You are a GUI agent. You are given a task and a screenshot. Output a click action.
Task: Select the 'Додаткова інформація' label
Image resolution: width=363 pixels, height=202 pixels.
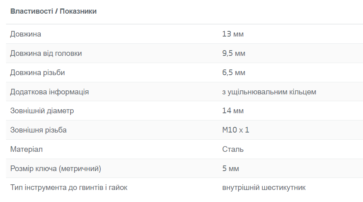(50, 92)
